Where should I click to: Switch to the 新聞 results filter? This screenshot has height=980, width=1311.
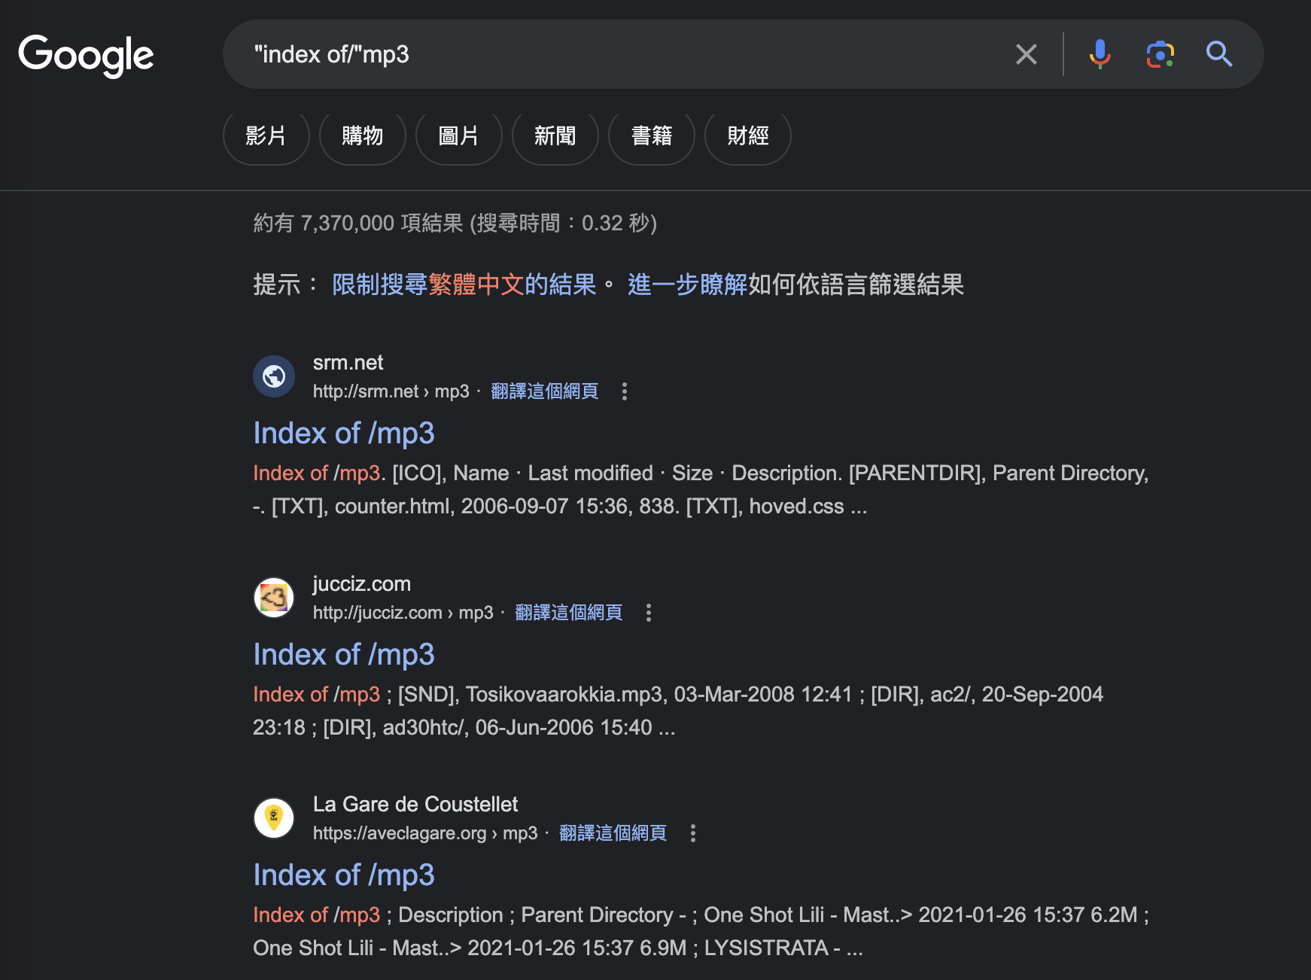[x=555, y=137]
